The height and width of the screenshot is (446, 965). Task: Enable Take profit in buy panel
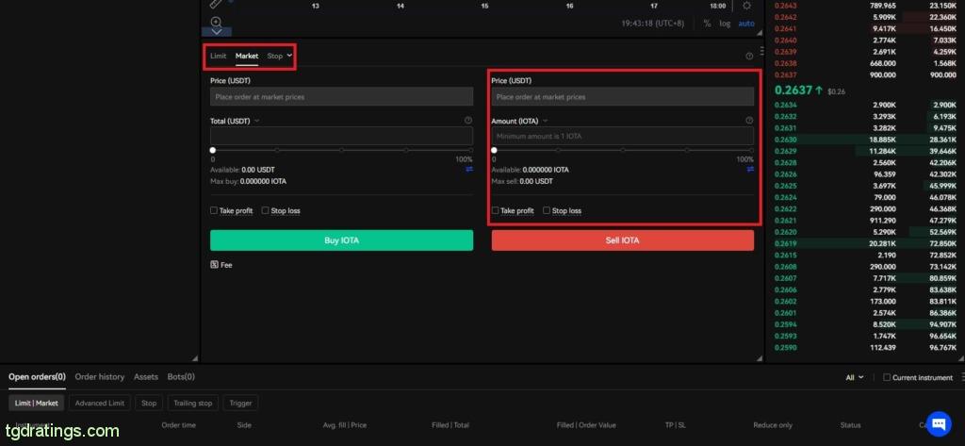point(214,210)
